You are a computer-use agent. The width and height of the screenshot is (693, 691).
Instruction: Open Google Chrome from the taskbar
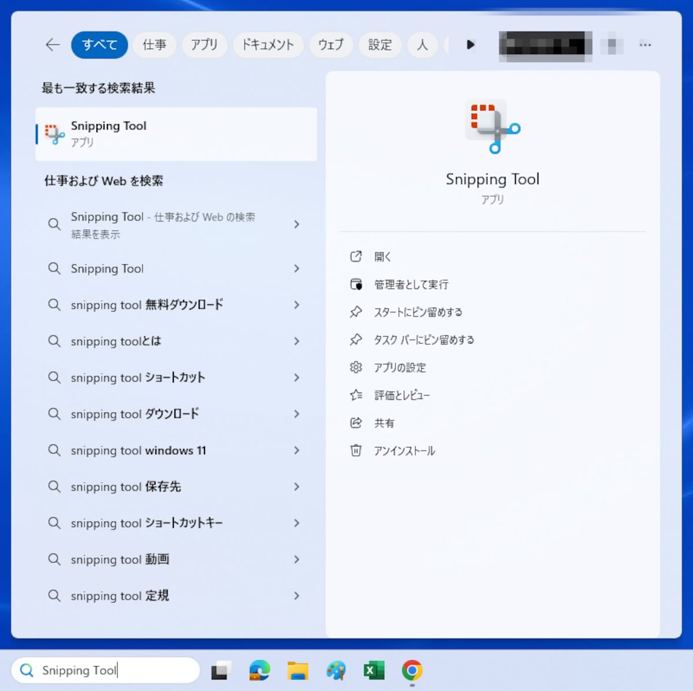coord(412,671)
